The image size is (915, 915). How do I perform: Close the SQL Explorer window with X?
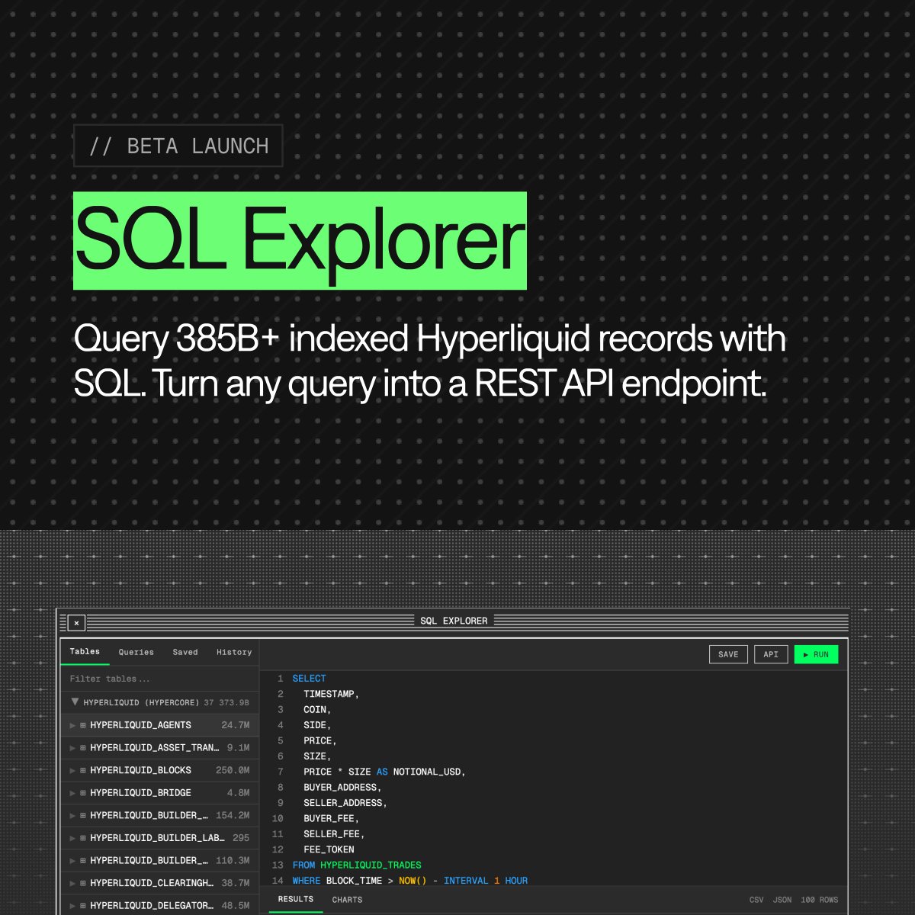tap(76, 623)
